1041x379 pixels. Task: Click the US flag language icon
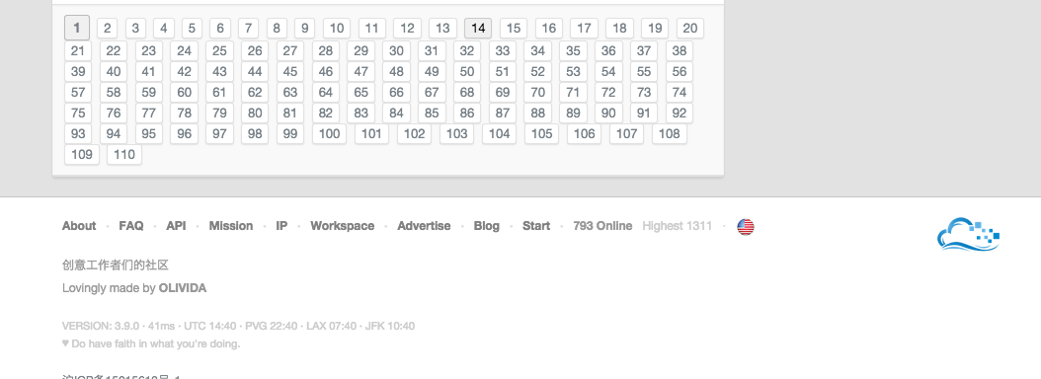point(746,227)
